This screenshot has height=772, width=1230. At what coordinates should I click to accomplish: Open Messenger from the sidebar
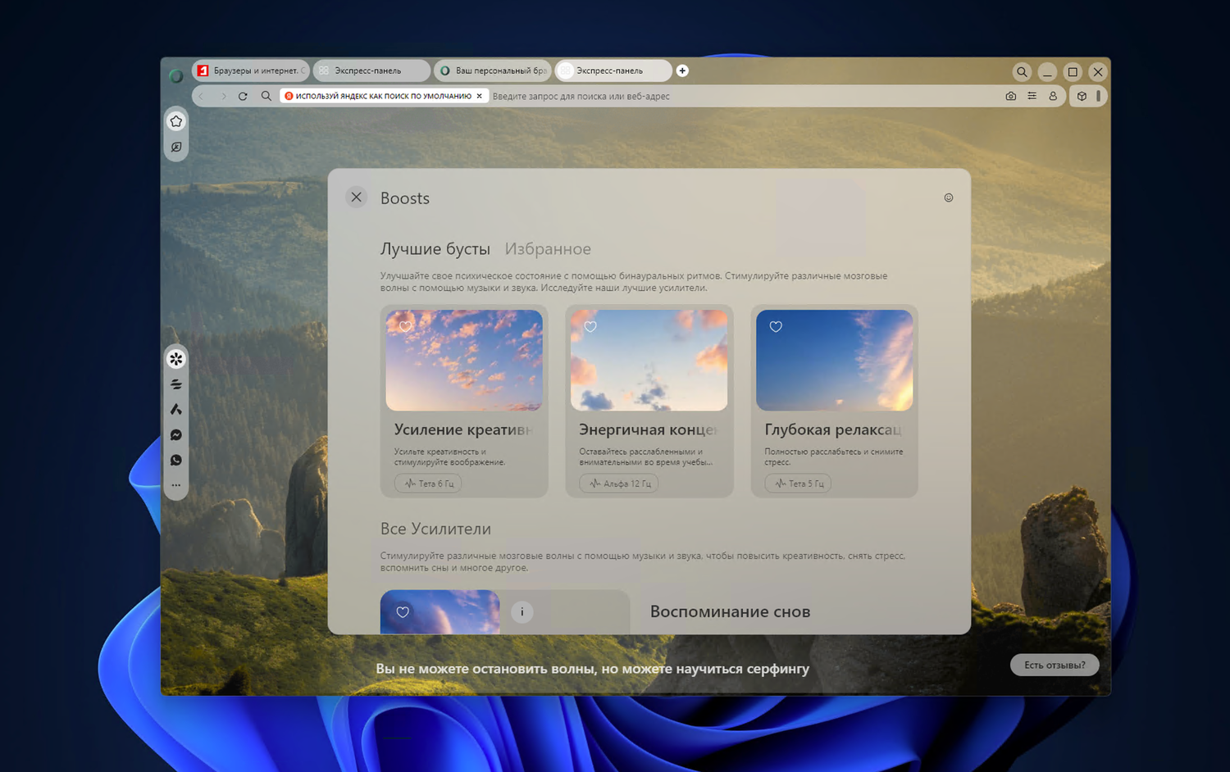pyautogui.click(x=176, y=435)
